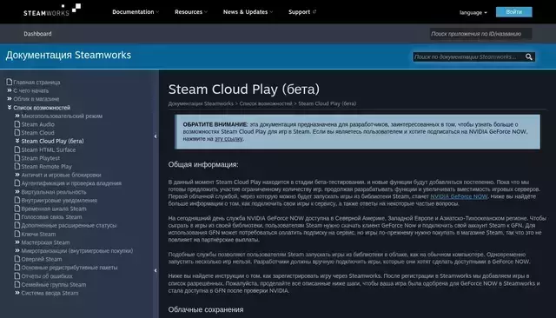Viewport: 556px width, 318px height.
Task: Click the Документация Steamworks title
Action: (x=69, y=55)
